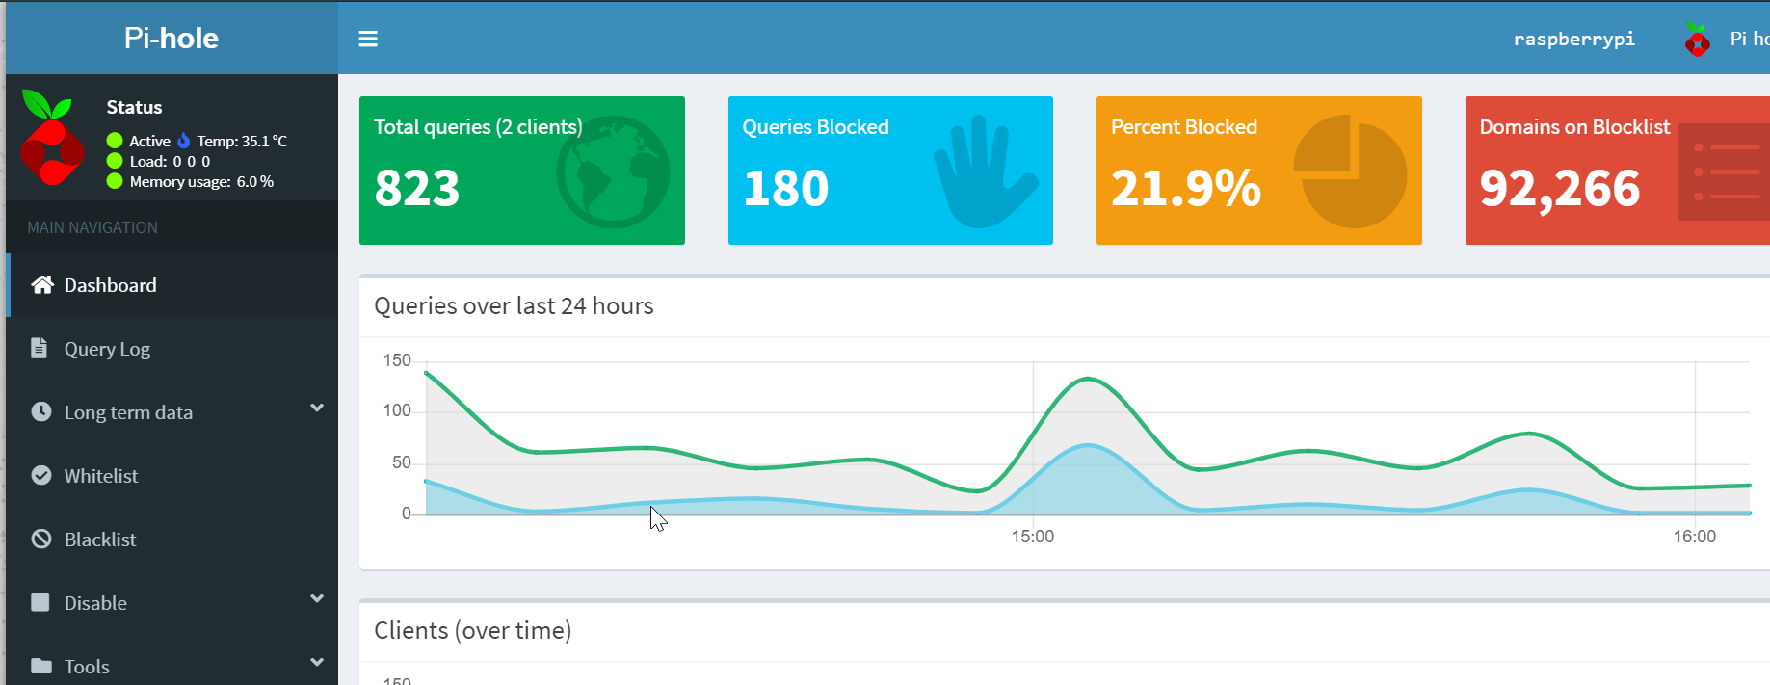The width and height of the screenshot is (1770, 685).
Task: Go to the Blacklist menu item
Action: [100, 540]
